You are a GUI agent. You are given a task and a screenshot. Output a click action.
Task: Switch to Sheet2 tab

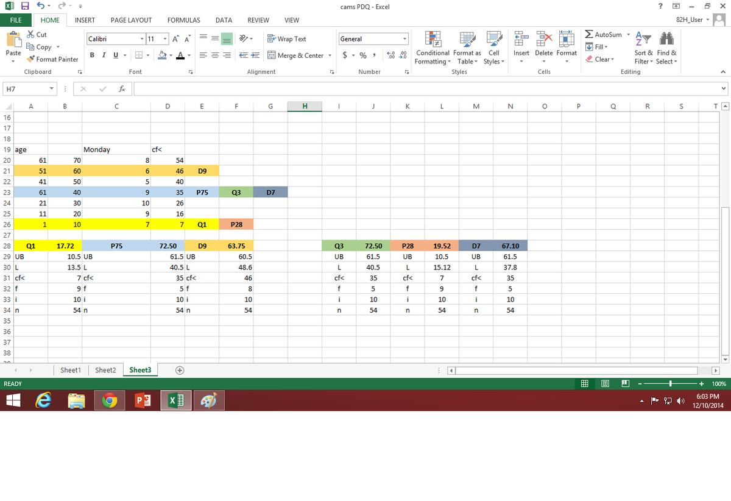click(105, 370)
